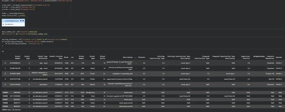Click 'fire alarm upgrade ref' description cell
The width and height of the screenshot is (285, 112).
(120, 96)
